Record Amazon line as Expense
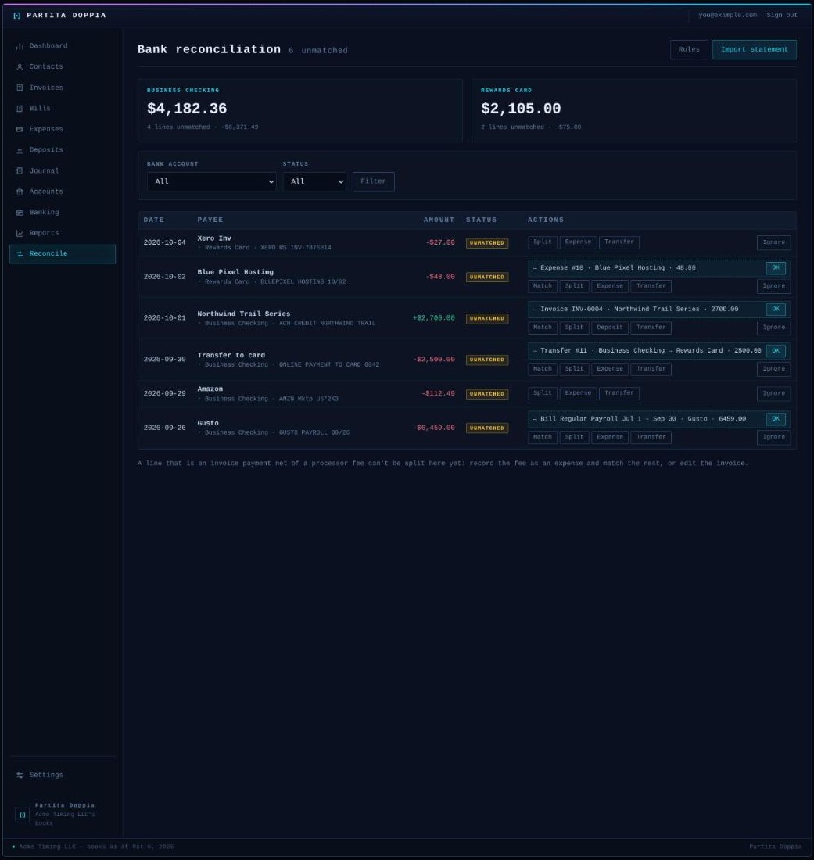 pyautogui.click(x=578, y=393)
